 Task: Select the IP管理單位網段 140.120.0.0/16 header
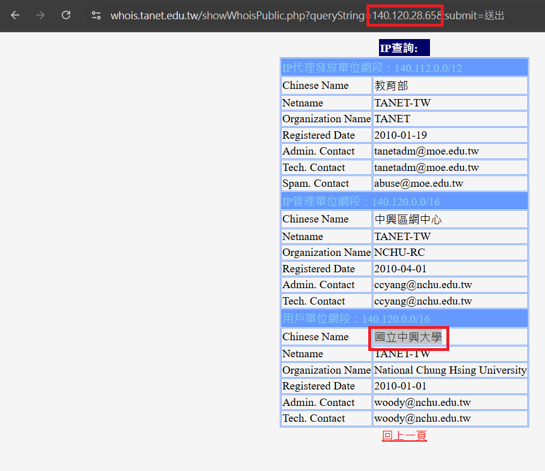point(405,202)
